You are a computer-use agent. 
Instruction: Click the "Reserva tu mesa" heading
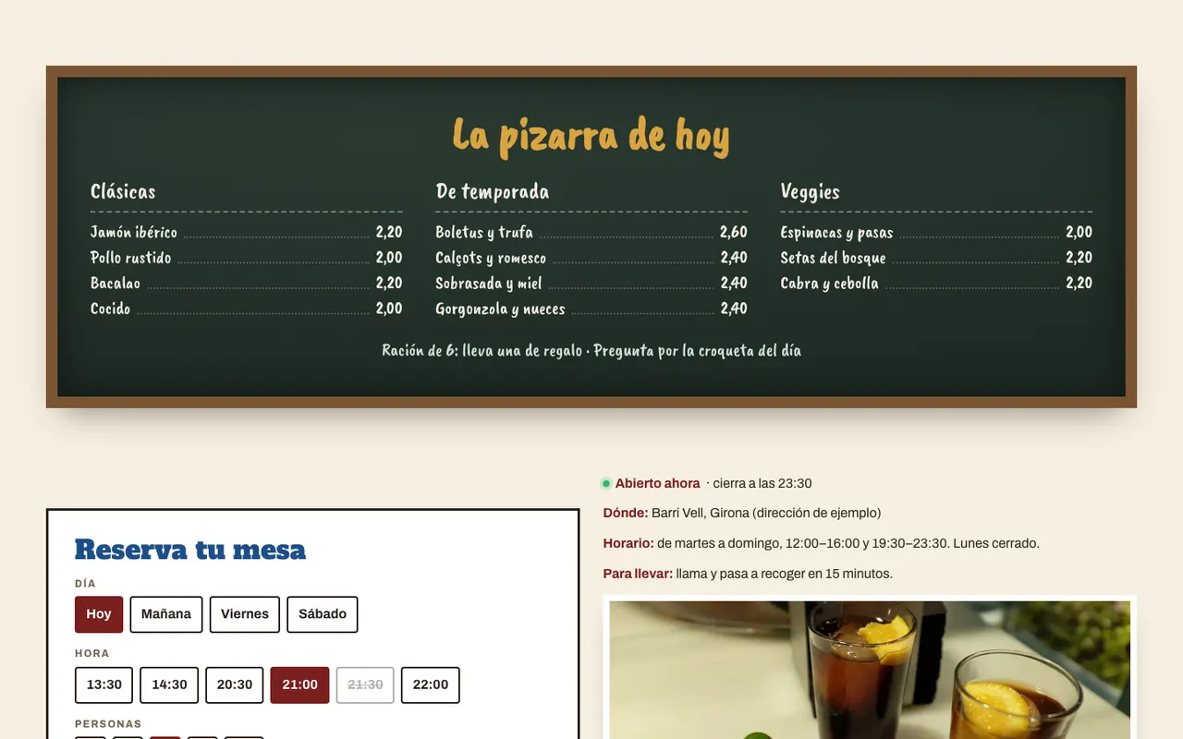190,550
